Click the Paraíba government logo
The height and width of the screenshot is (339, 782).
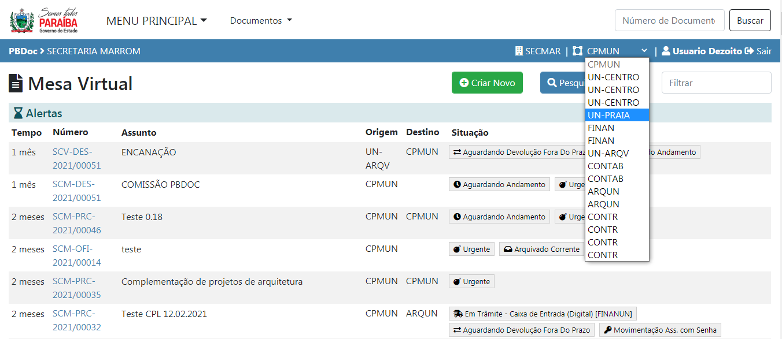click(44, 21)
